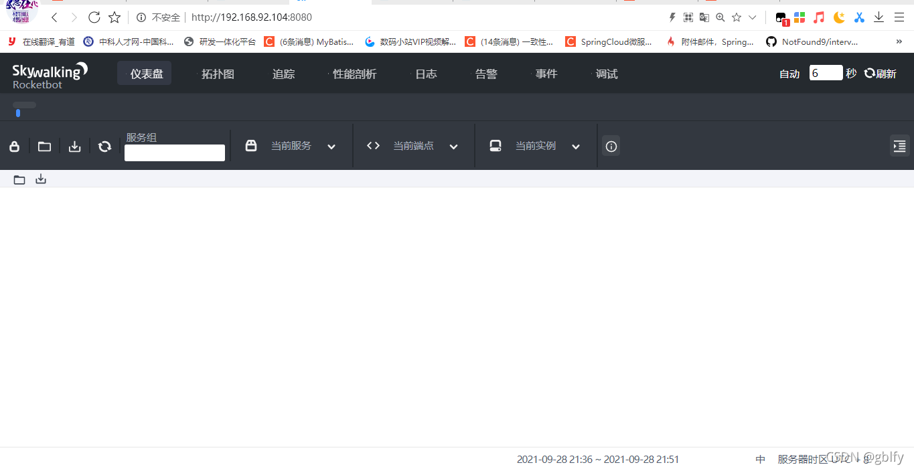This screenshot has height=471, width=914.
Task: Open the 追踪 trace tab
Action: tap(283, 74)
